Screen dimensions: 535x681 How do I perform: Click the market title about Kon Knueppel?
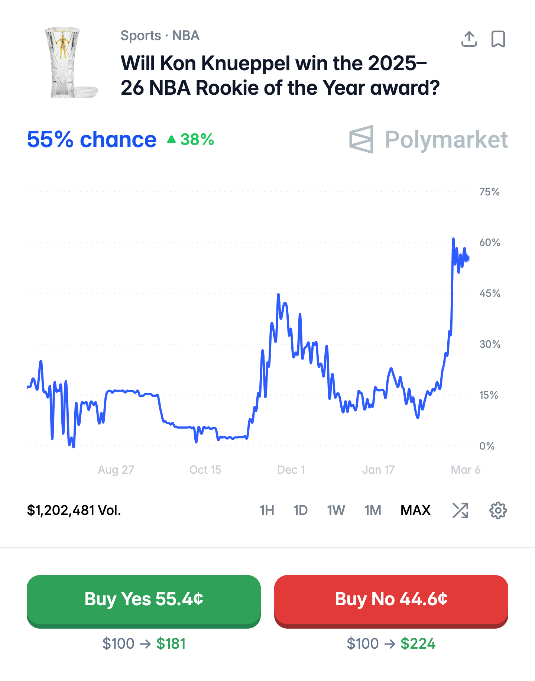(x=280, y=75)
